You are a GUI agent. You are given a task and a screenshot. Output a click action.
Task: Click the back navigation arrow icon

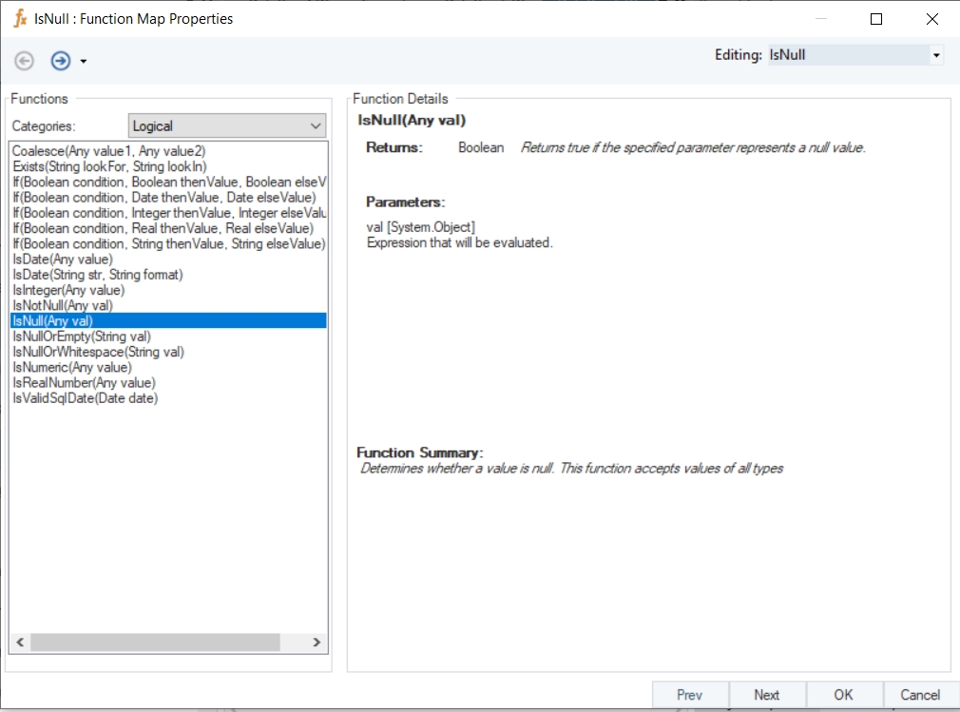coord(25,61)
